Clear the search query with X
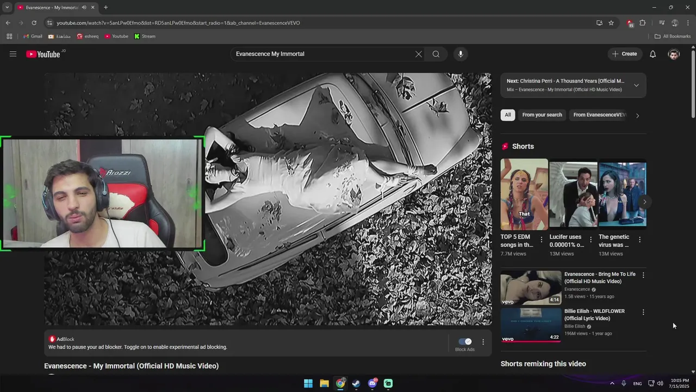Screen dimensions: 696x392 [x=419, y=54]
